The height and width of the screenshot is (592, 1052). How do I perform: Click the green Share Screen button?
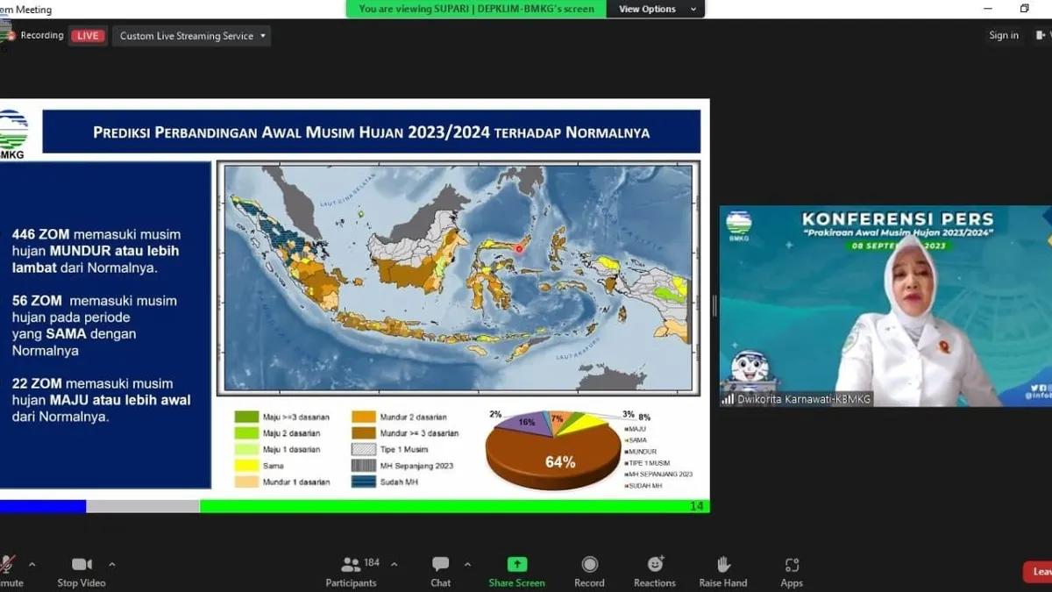click(x=517, y=571)
